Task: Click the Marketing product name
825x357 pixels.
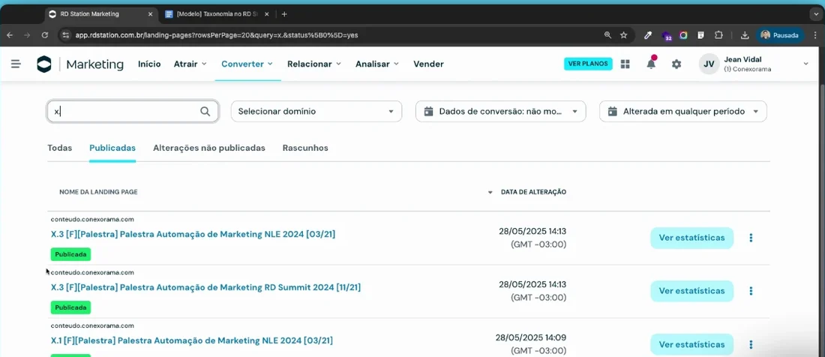Action: pyautogui.click(x=95, y=64)
